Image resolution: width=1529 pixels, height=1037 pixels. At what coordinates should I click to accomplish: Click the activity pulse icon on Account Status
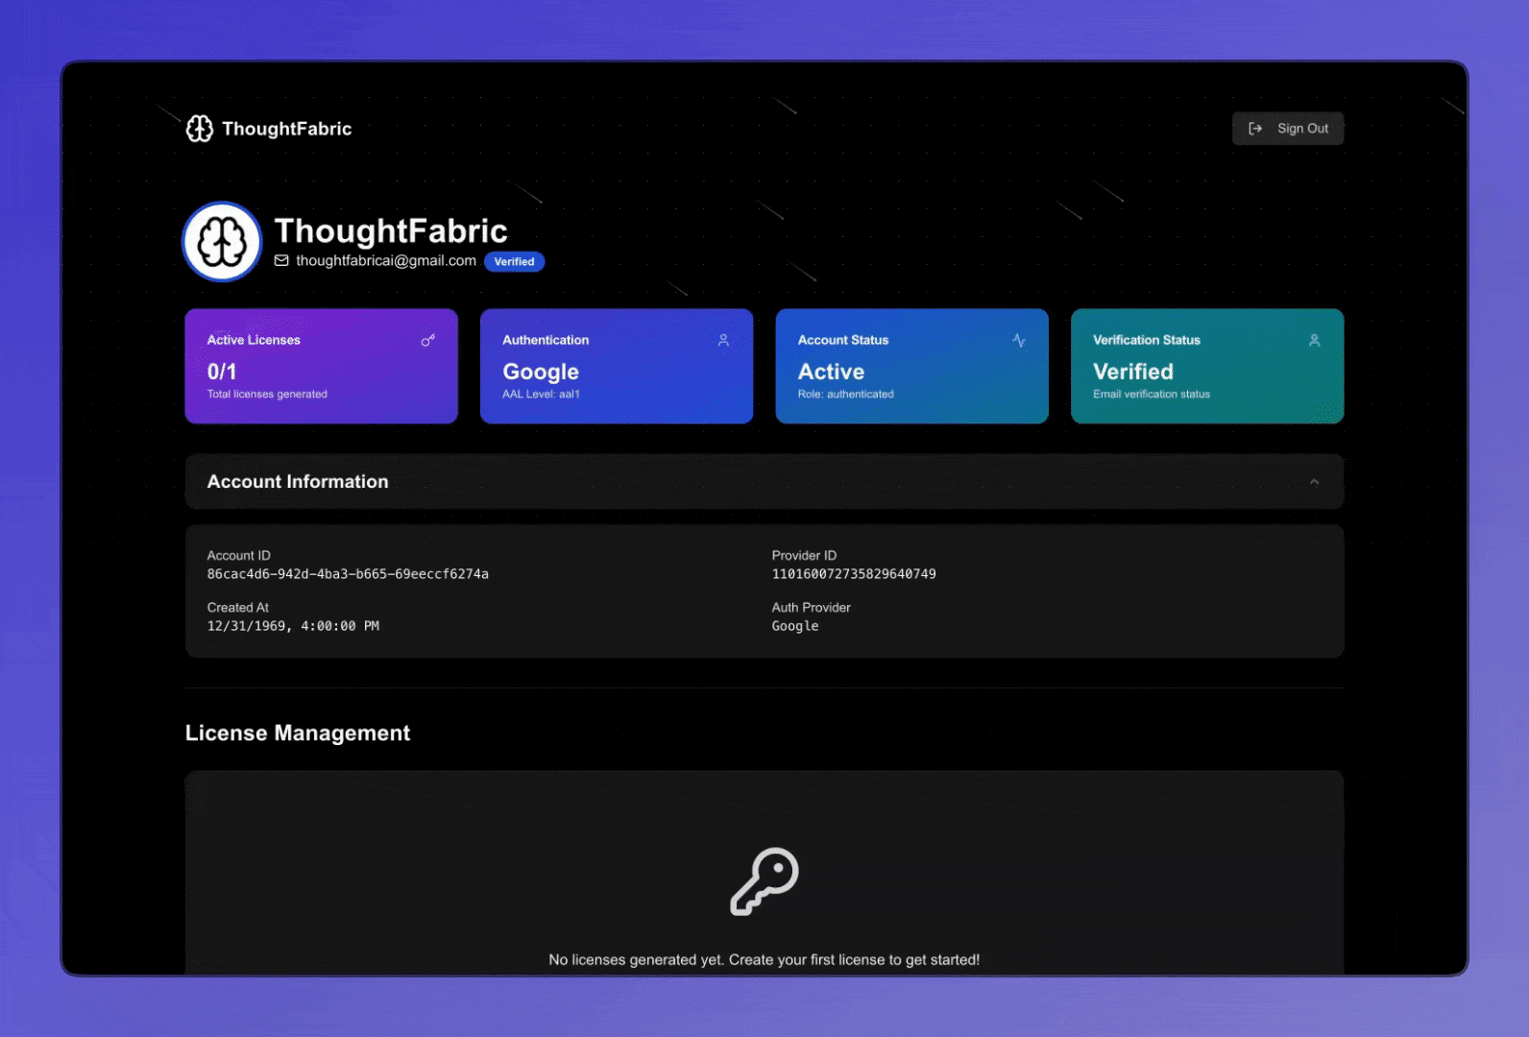coord(1019,340)
